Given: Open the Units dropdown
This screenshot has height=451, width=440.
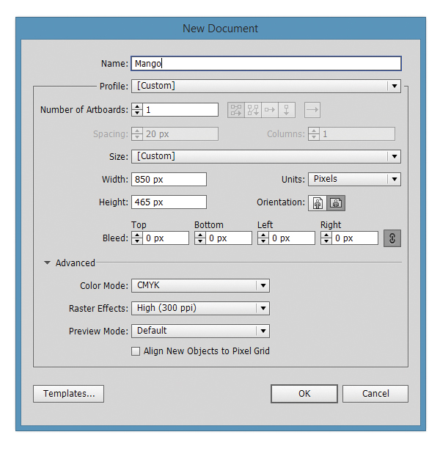Looking at the screenshot, I should [354, 179].
